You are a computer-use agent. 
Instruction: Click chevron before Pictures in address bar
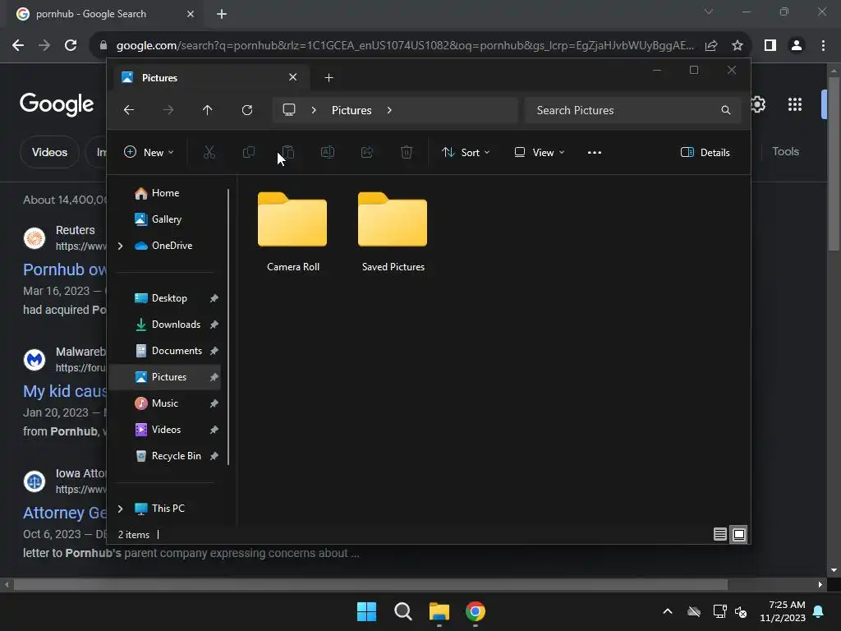click(314, 110)
